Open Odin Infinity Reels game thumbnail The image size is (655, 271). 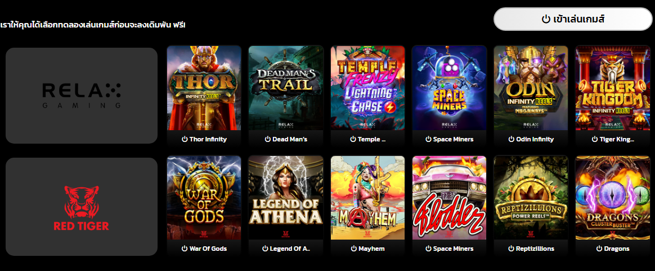[x=531, y=88]
